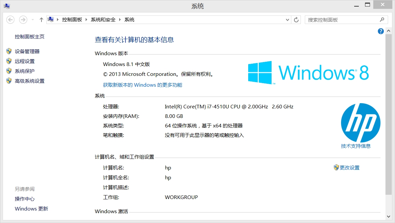Click the computer icon in address bar

[x=51, y=19]
